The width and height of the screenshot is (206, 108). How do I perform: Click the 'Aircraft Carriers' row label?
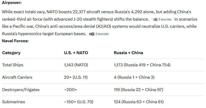(x=17, y=77)
